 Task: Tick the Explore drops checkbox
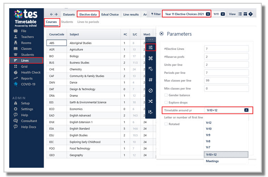tap(166, 102)
